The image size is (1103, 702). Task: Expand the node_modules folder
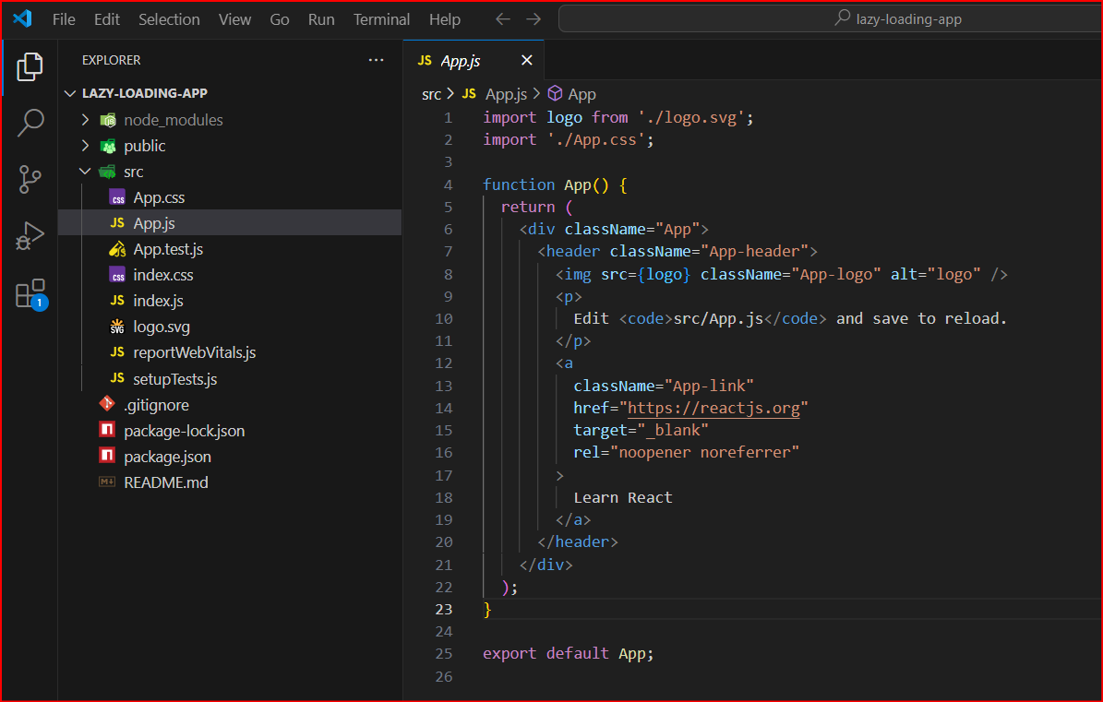85,120
